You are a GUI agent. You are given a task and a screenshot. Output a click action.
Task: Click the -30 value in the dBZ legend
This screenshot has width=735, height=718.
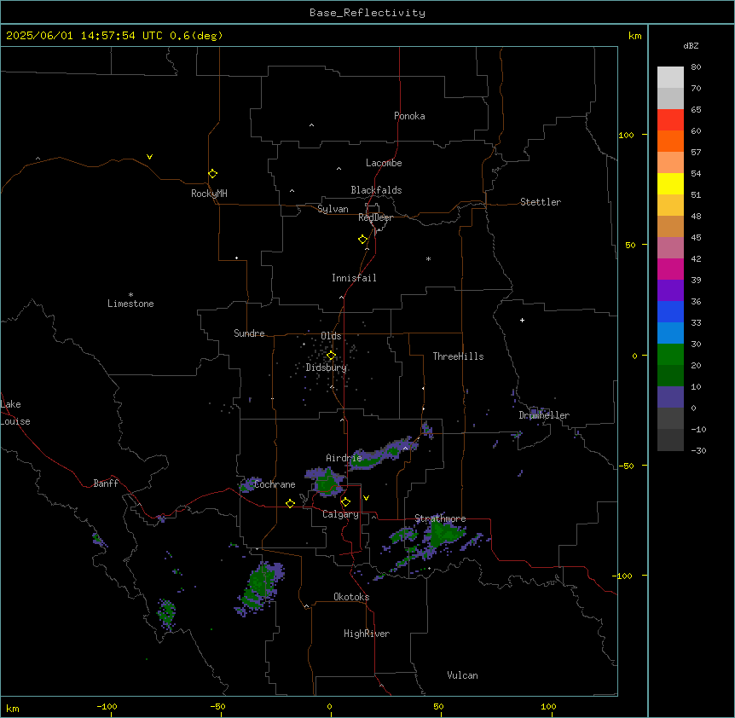[698, 451]
